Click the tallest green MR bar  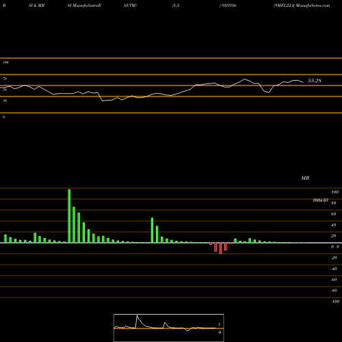[x=69, y=216]
